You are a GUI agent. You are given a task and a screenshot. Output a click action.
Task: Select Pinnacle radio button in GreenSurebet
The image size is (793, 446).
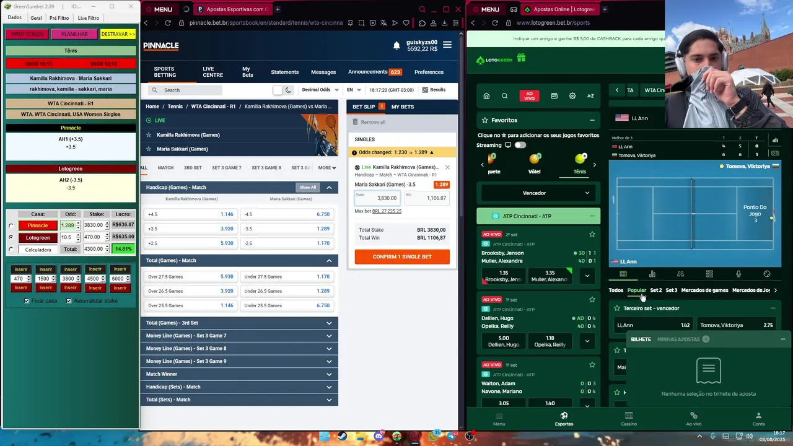(x=11, y=225)
